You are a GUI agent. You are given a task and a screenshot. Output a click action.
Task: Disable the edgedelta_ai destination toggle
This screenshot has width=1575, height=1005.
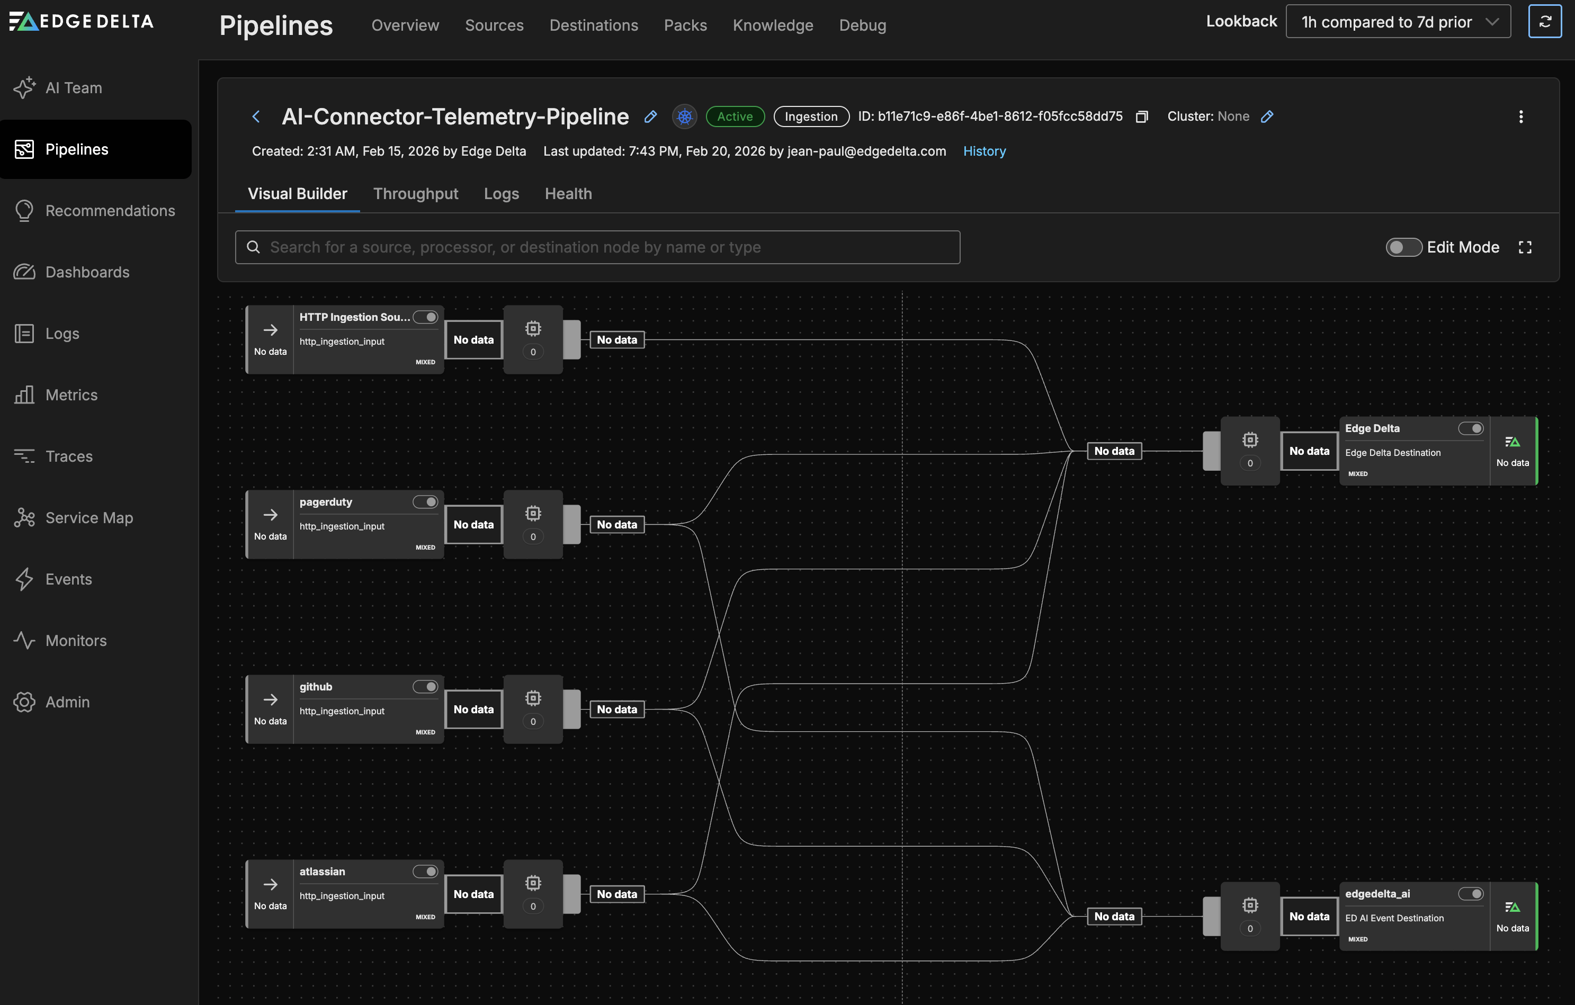click(1470, 894)
